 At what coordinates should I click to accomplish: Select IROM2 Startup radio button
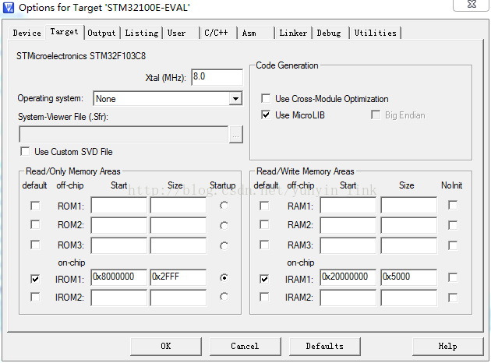[224, 297]
